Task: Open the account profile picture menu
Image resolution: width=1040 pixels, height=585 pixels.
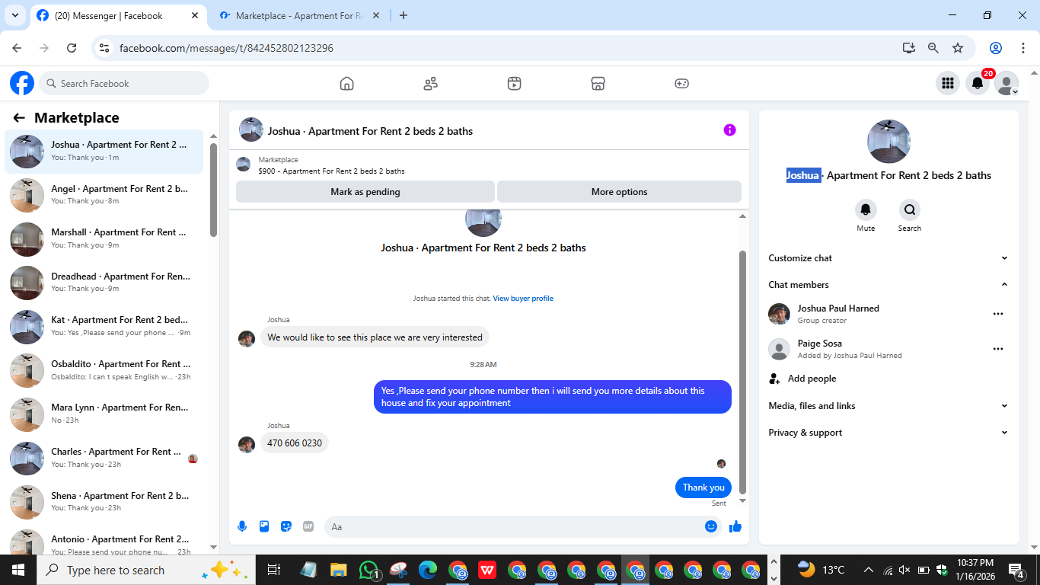Action: tap(1007, 84)
